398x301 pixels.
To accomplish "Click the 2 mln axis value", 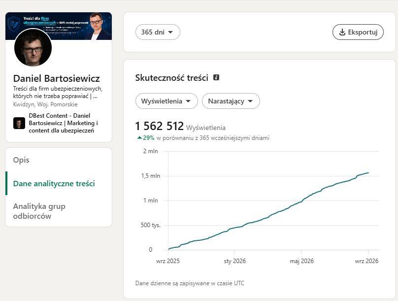I will [x=151, y=151].
